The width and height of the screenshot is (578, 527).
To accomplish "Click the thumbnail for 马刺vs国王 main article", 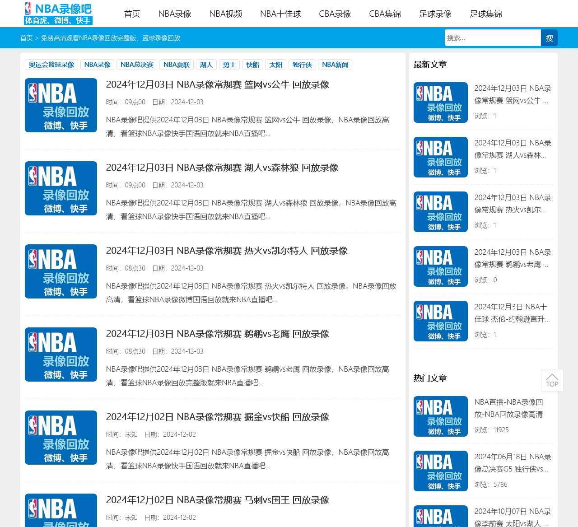I will 61,510.
